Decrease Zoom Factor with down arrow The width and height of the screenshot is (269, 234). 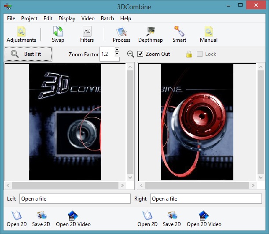click(117, 54)
